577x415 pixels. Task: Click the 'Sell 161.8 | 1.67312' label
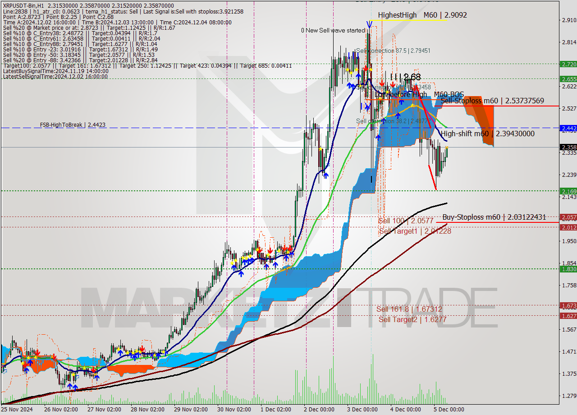(x=409, y=309)
